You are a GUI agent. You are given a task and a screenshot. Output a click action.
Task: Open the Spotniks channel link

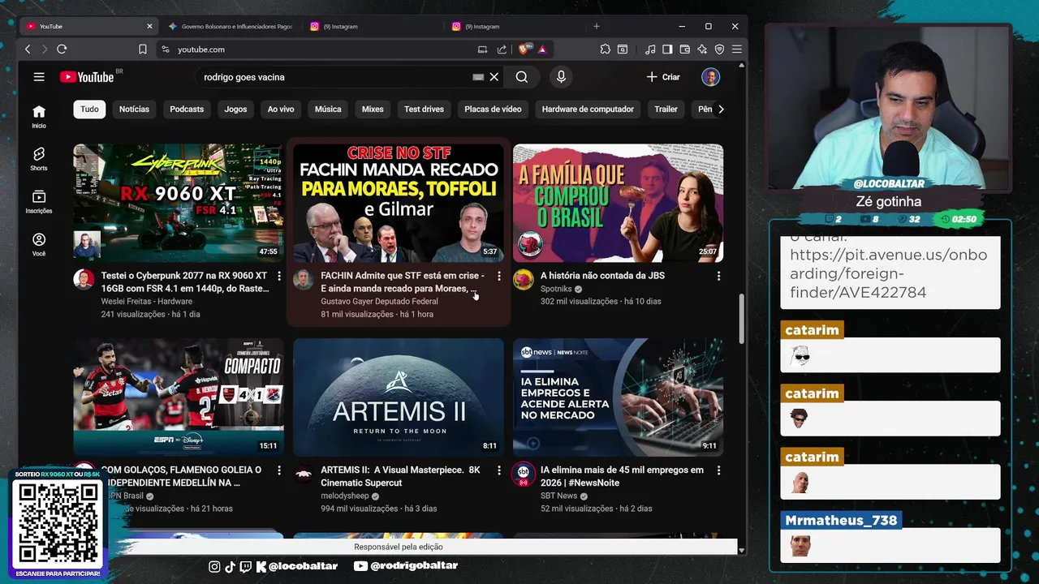click(x=556, y=289)
